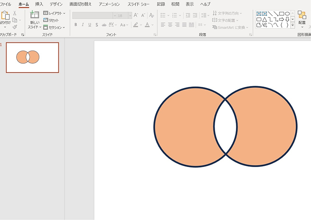Open the Insert (挿入) tab
Screen dimensions: 311x220
tap(39, 4)
